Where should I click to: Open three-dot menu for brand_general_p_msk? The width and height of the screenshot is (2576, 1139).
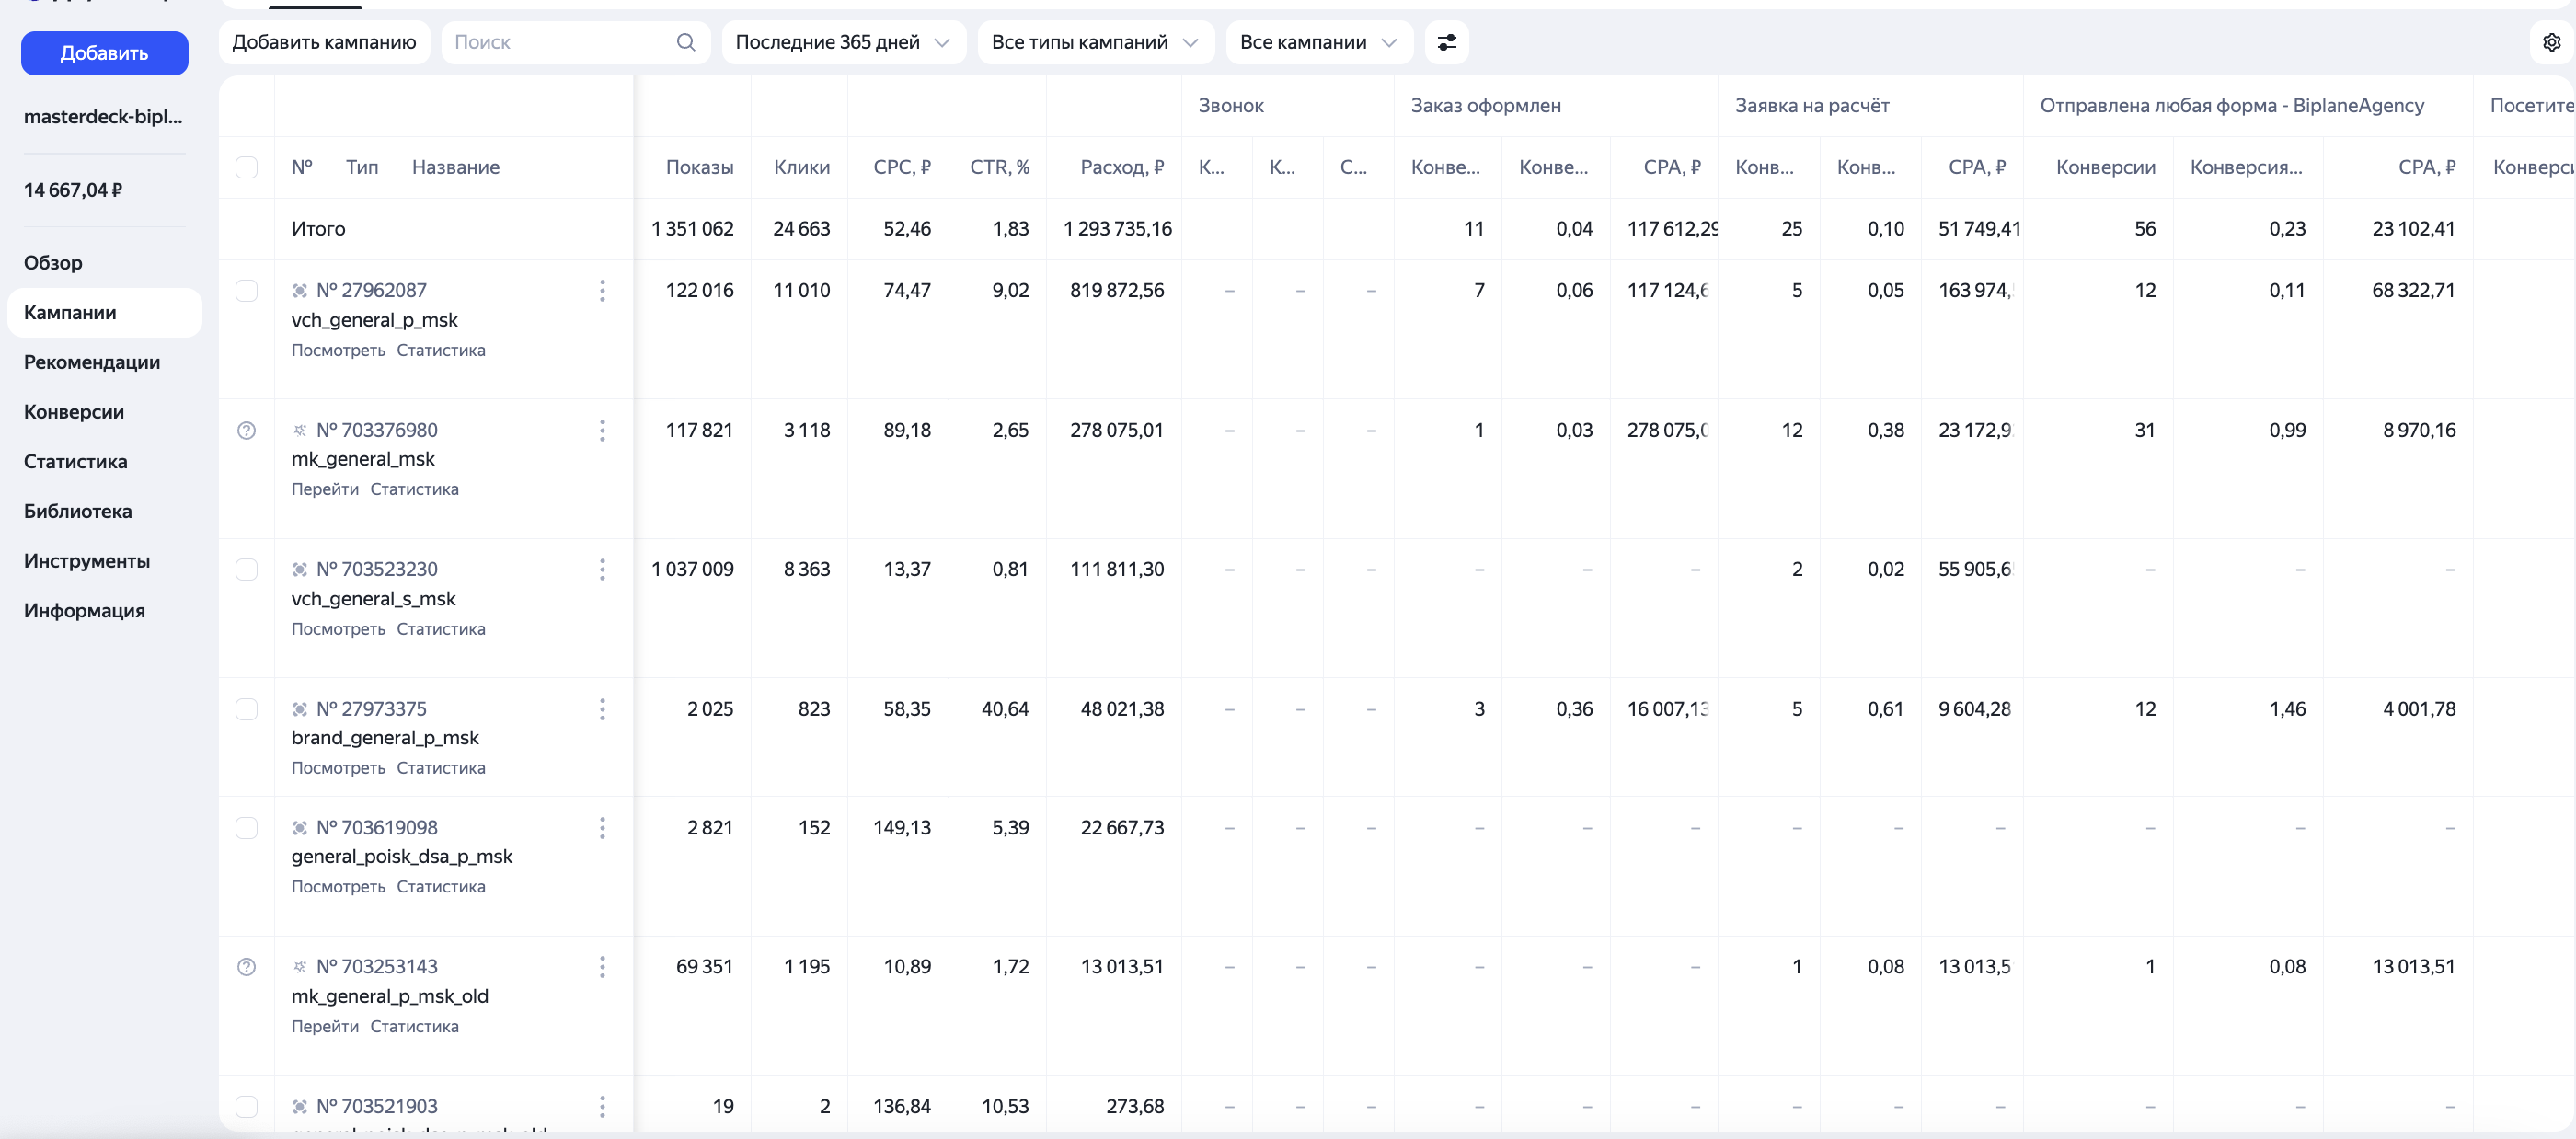[602, 710]
